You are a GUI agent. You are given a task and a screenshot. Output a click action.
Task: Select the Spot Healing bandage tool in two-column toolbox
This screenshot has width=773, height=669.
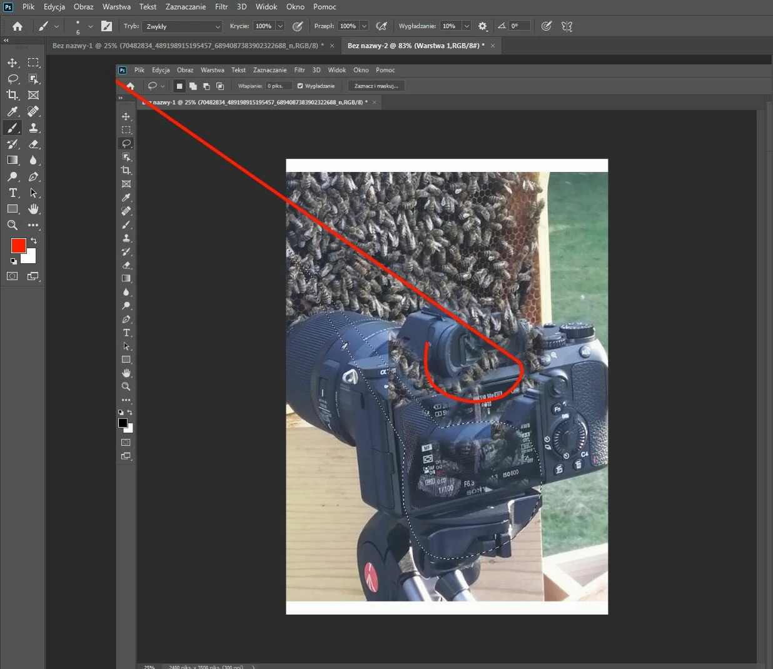coord(34,111)
